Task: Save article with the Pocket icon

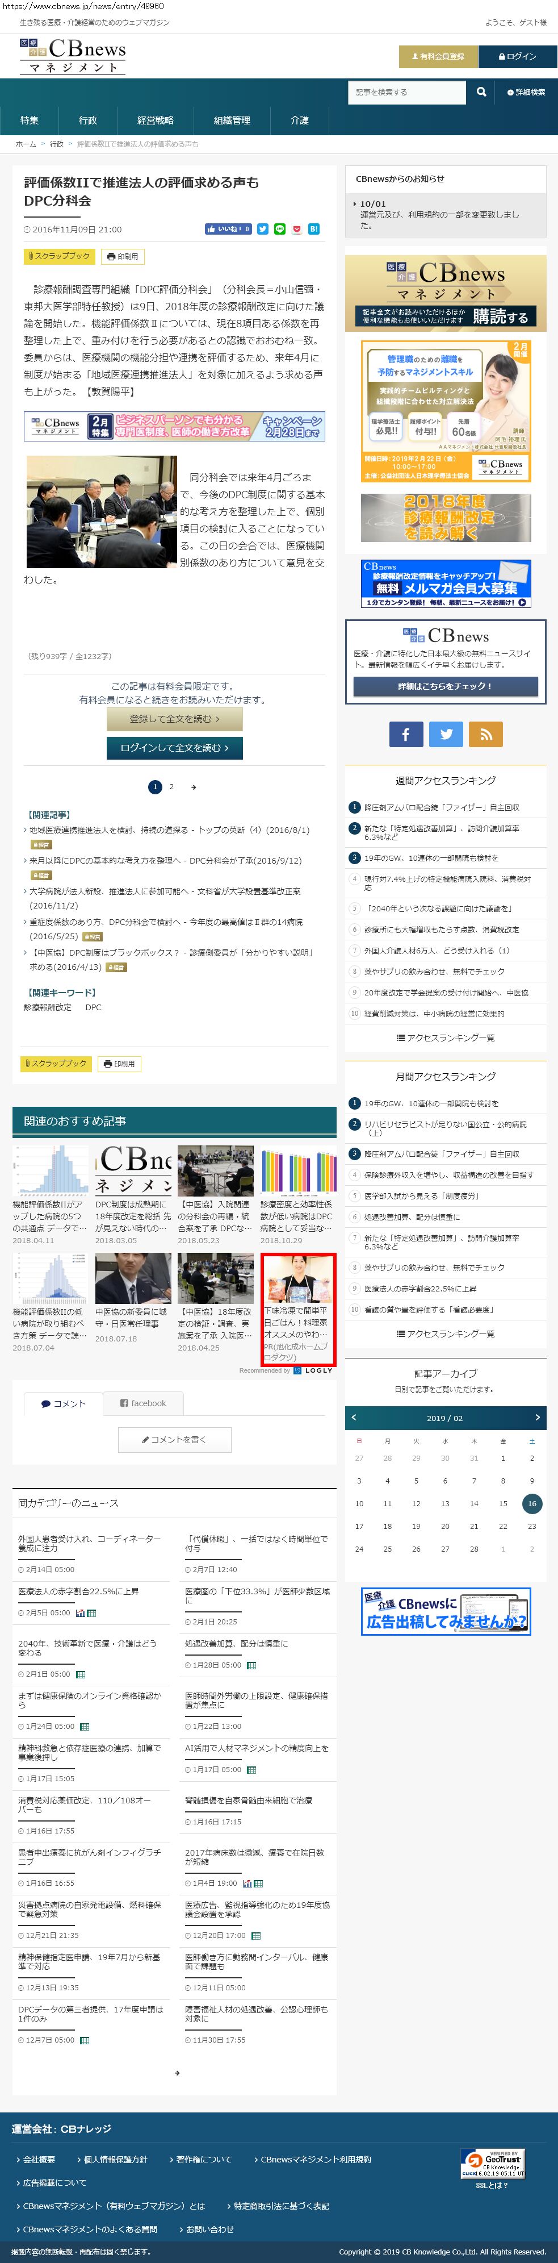Action: pos(296,230)
